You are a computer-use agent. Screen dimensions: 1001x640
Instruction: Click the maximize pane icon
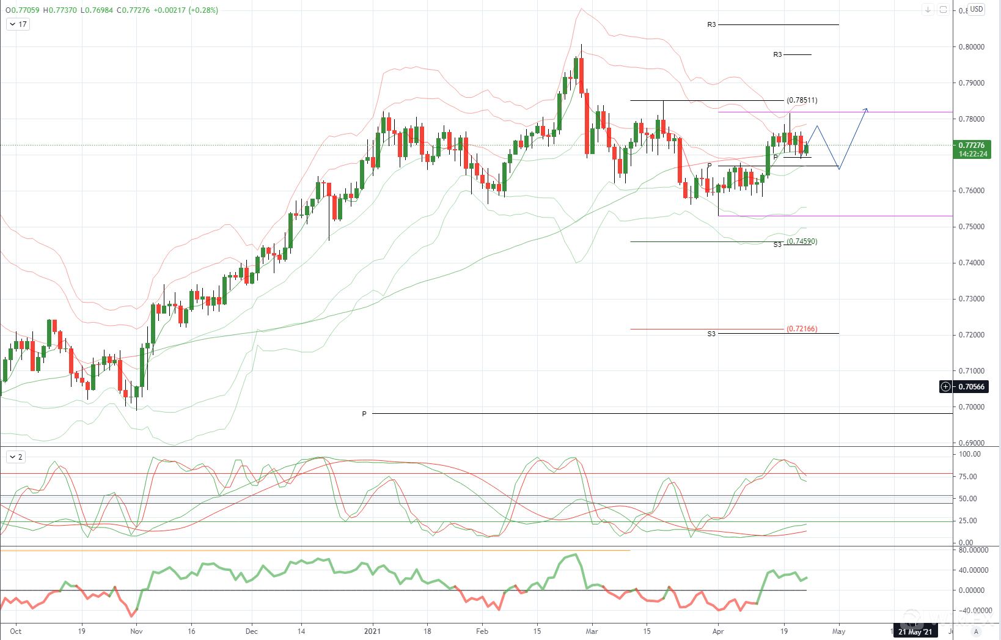click(943, 10)
